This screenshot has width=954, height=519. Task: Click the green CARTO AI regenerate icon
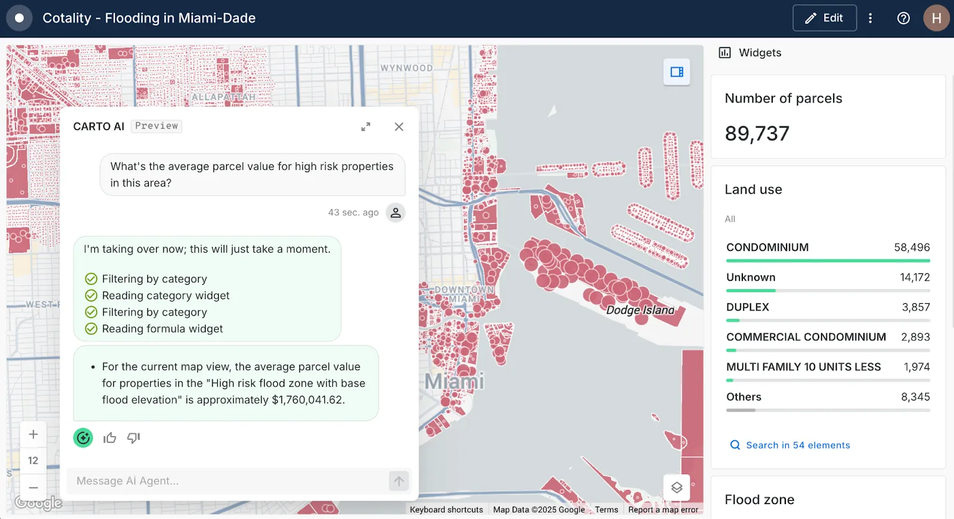coord(83,438)
